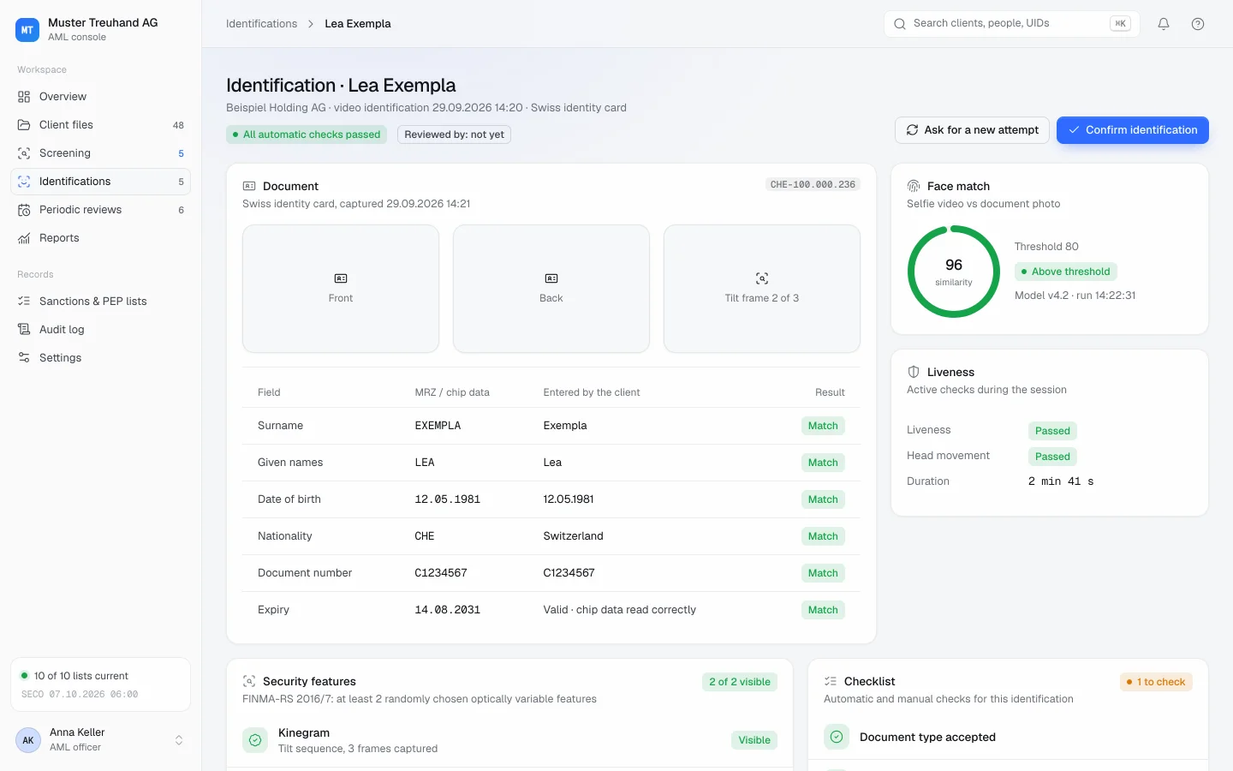Click the search clients input field

[1011, 24]
